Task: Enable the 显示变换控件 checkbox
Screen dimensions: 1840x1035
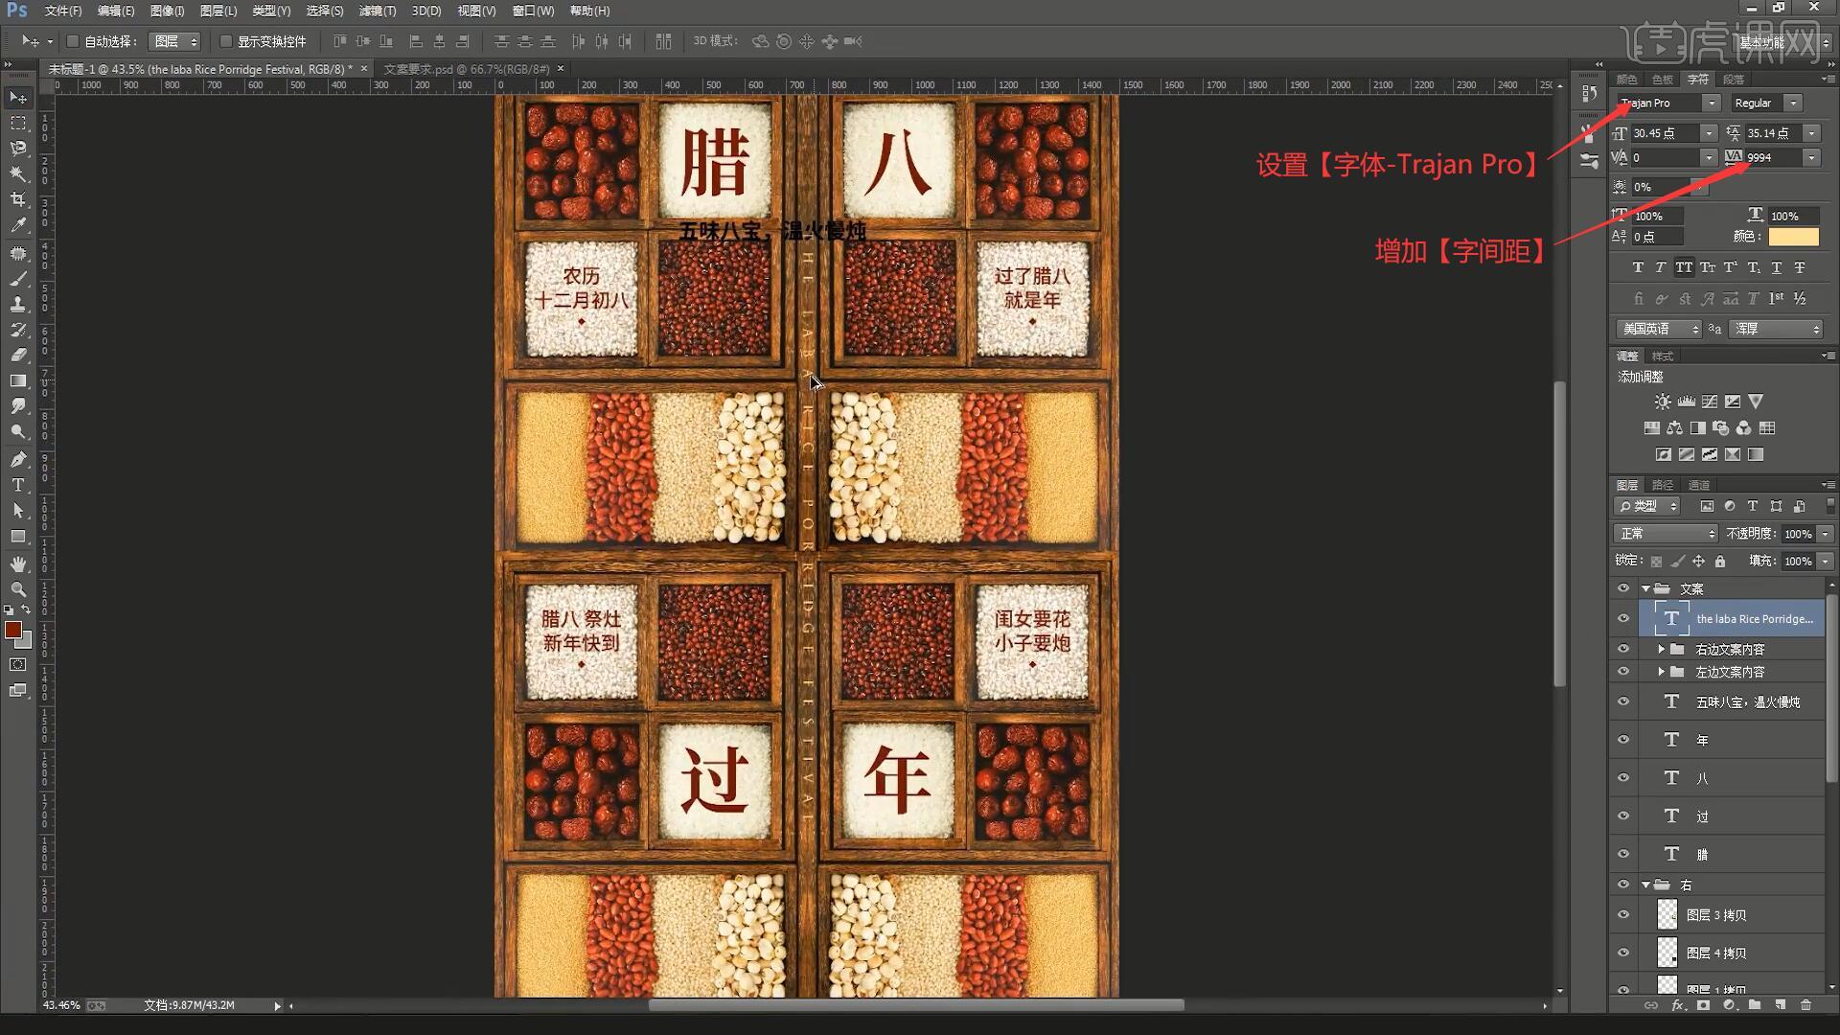Action: tap(226, 41)
